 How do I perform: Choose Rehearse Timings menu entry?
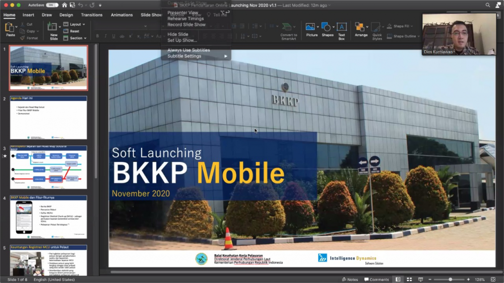[x=185, y=19]
